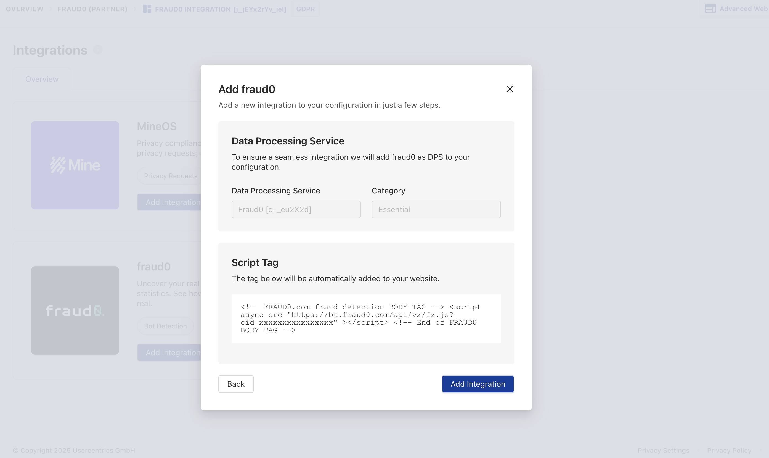
Task: Open Privacy Policy from the footer
Action: point(730,450)
